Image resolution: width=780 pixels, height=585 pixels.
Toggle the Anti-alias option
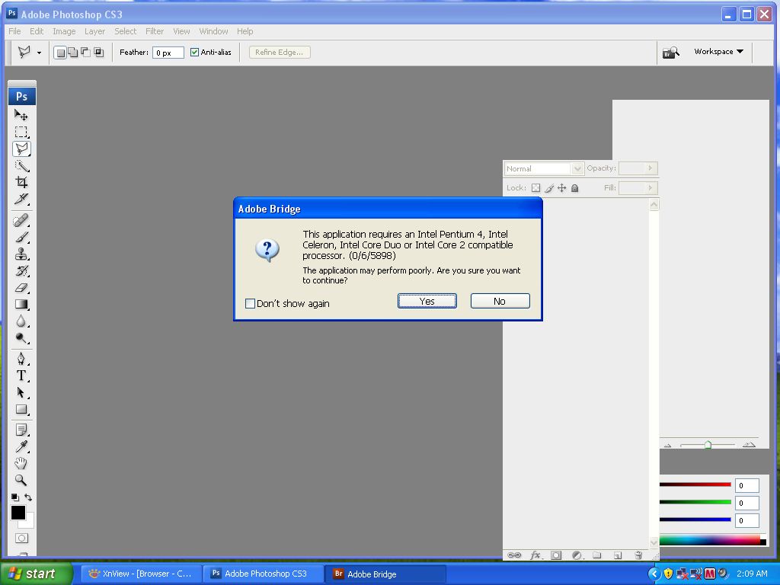(194, 52)
